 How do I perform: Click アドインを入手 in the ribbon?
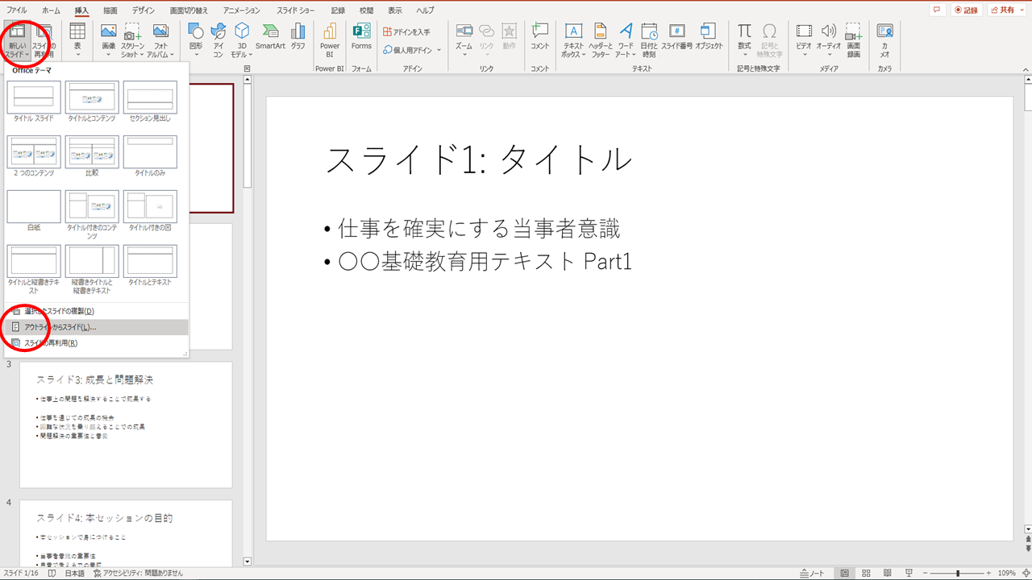pos(407,32)
